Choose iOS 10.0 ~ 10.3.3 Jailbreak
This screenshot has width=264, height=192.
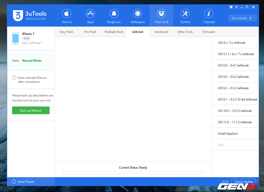pyautogui.click(x=235, y=111)
